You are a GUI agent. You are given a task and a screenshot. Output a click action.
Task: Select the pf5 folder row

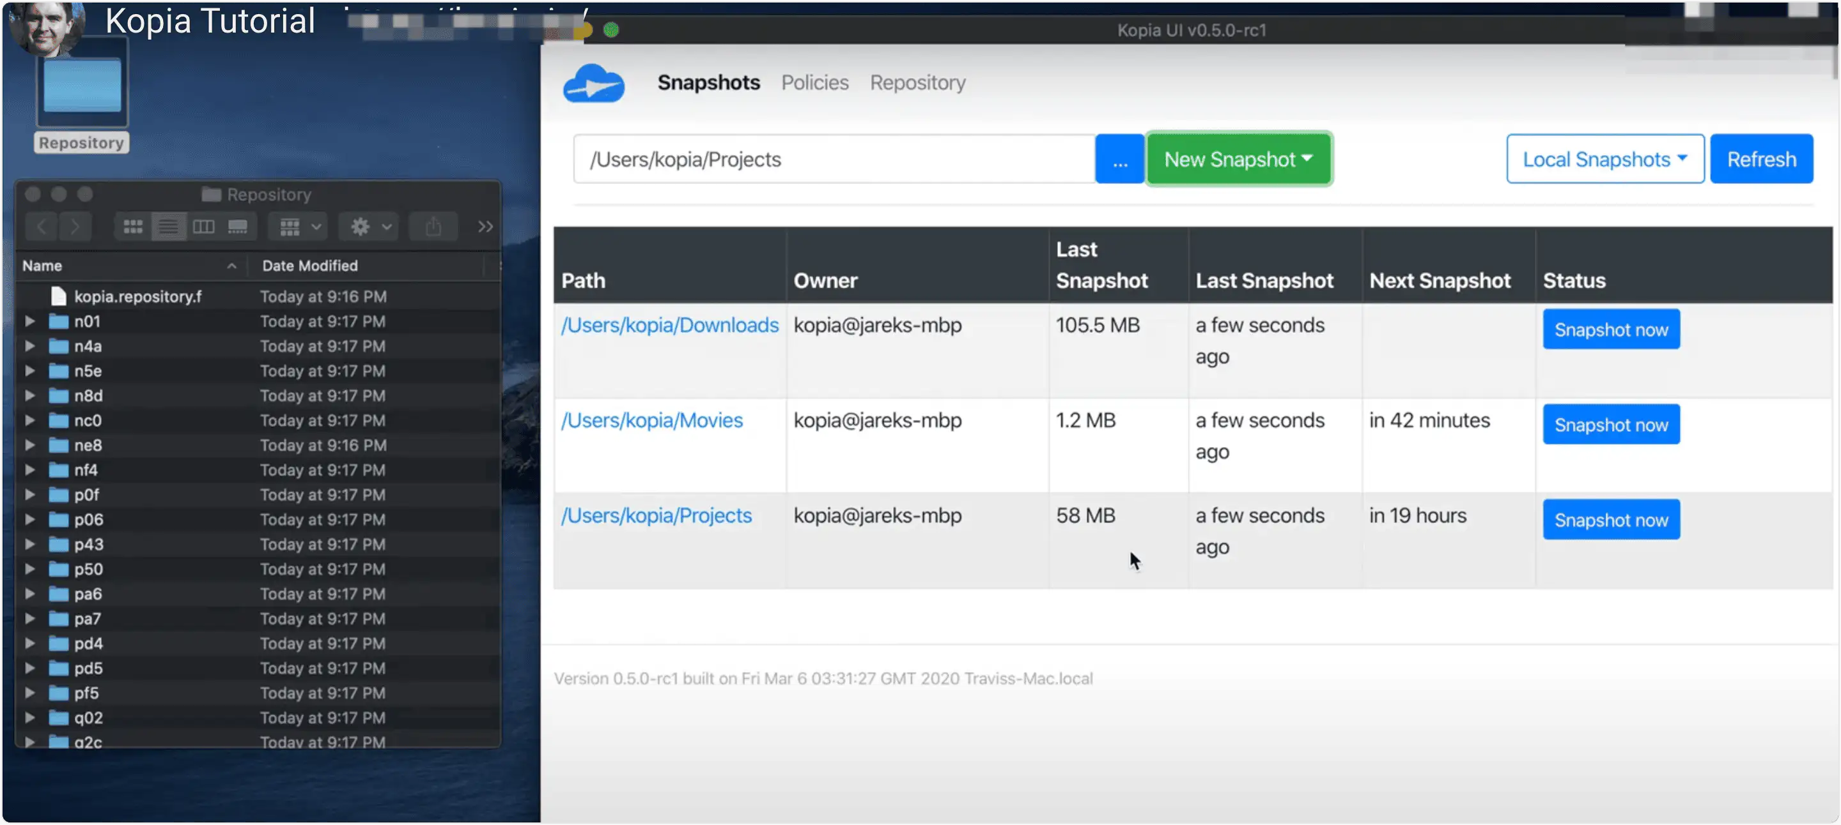tap(258, 693)
